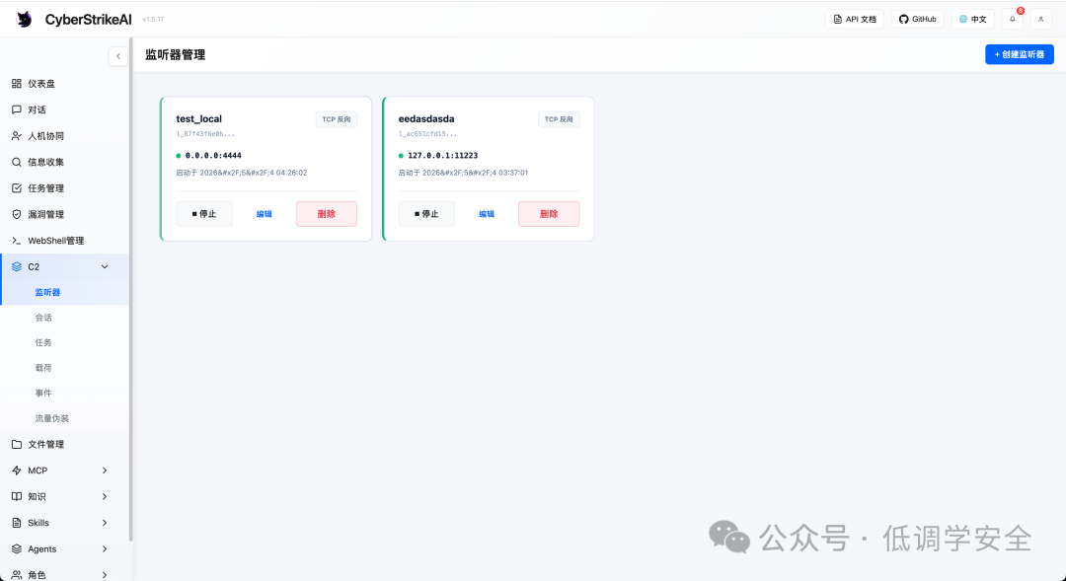Click the 仪表盘 dashboard icon
The height and width of the screenshot is (581, 1066).
click(x=17, y=84)
